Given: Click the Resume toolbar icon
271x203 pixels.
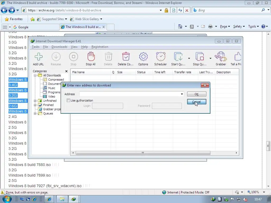Looking at the screenshot, I should pyautogui.click(x=56, y=57).
